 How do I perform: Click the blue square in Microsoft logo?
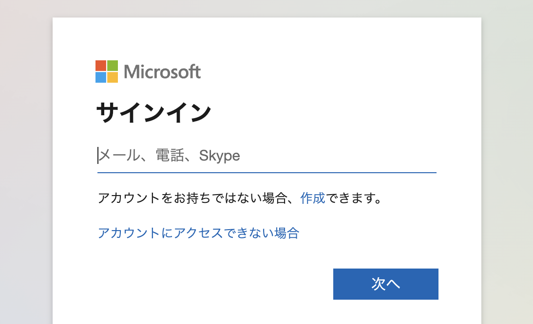tap(101, 77)
